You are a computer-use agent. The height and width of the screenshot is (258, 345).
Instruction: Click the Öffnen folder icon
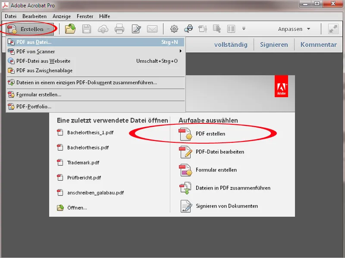point(60,208)
